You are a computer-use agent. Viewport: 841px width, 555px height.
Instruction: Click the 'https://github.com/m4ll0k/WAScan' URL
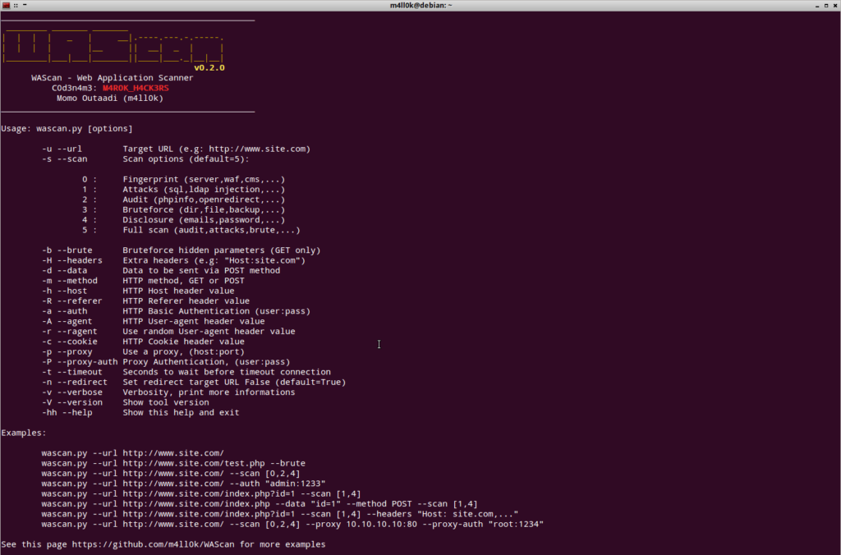(153, 545)
